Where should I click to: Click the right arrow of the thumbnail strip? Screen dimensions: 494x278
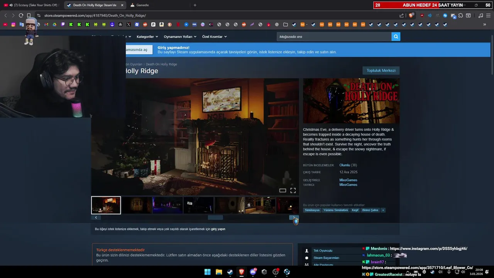(294, 217)
